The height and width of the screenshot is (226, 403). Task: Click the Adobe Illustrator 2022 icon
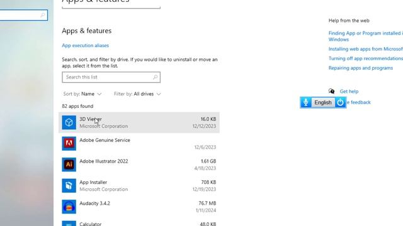(69, 164)
